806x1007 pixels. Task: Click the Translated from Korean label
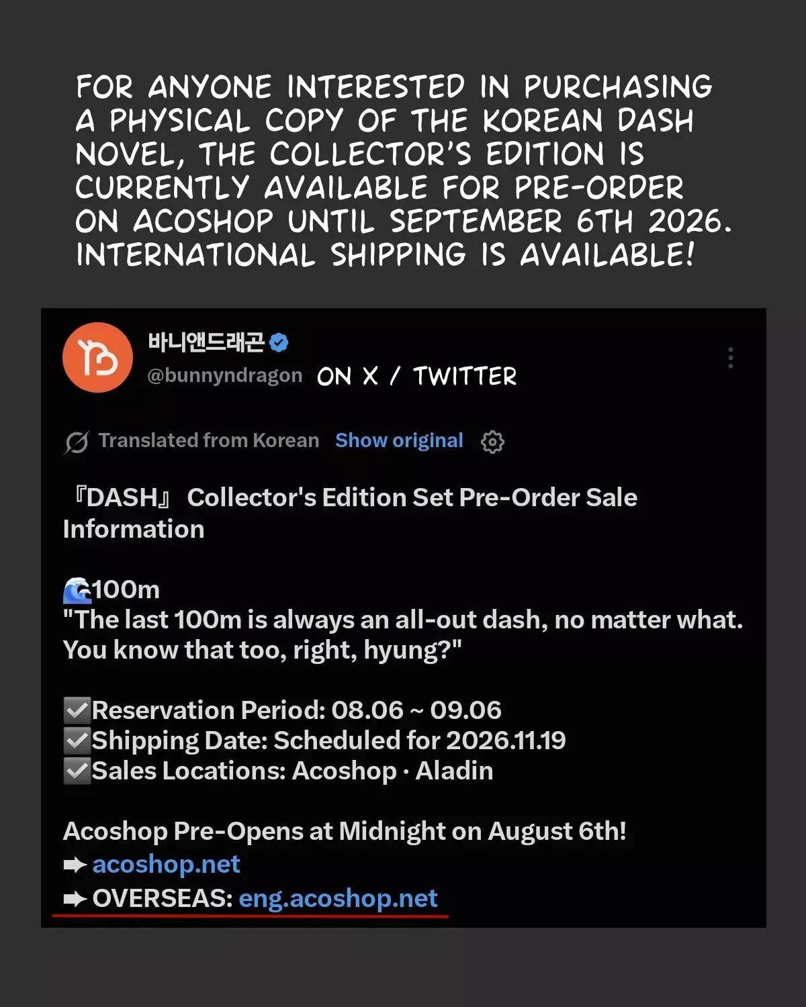(209, 440)
